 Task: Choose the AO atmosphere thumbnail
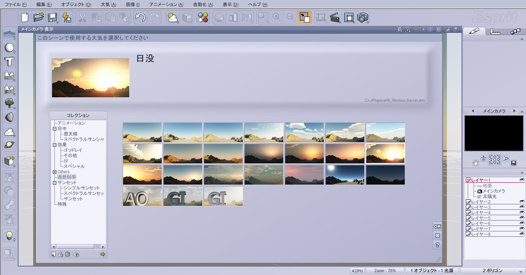pos(142,196)
